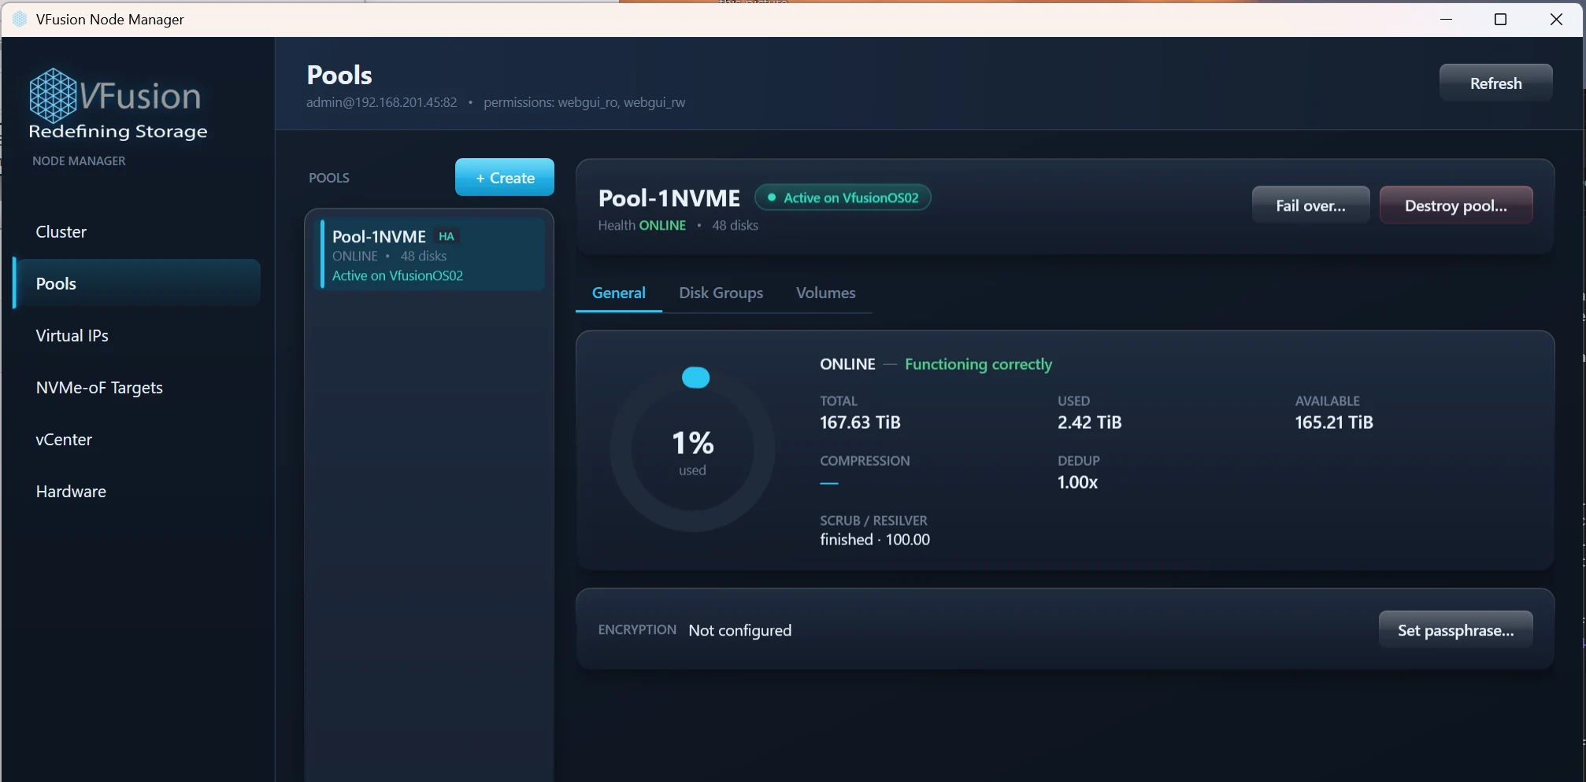Click the Functioning correctly status text
The height and width of the screenshot is (782, 1586).
tap(978, 364)
